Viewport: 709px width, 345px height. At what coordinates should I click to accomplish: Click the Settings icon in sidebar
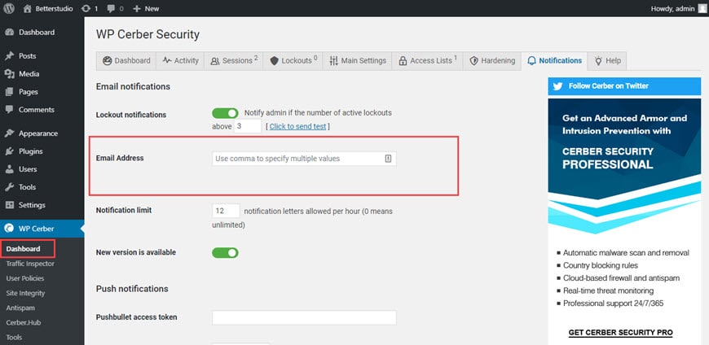(x=9, y=205)
